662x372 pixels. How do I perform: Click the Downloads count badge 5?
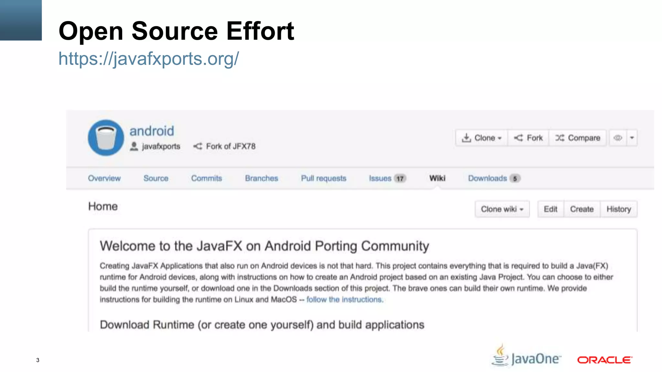pyautogui.click(x=515, y=179)
